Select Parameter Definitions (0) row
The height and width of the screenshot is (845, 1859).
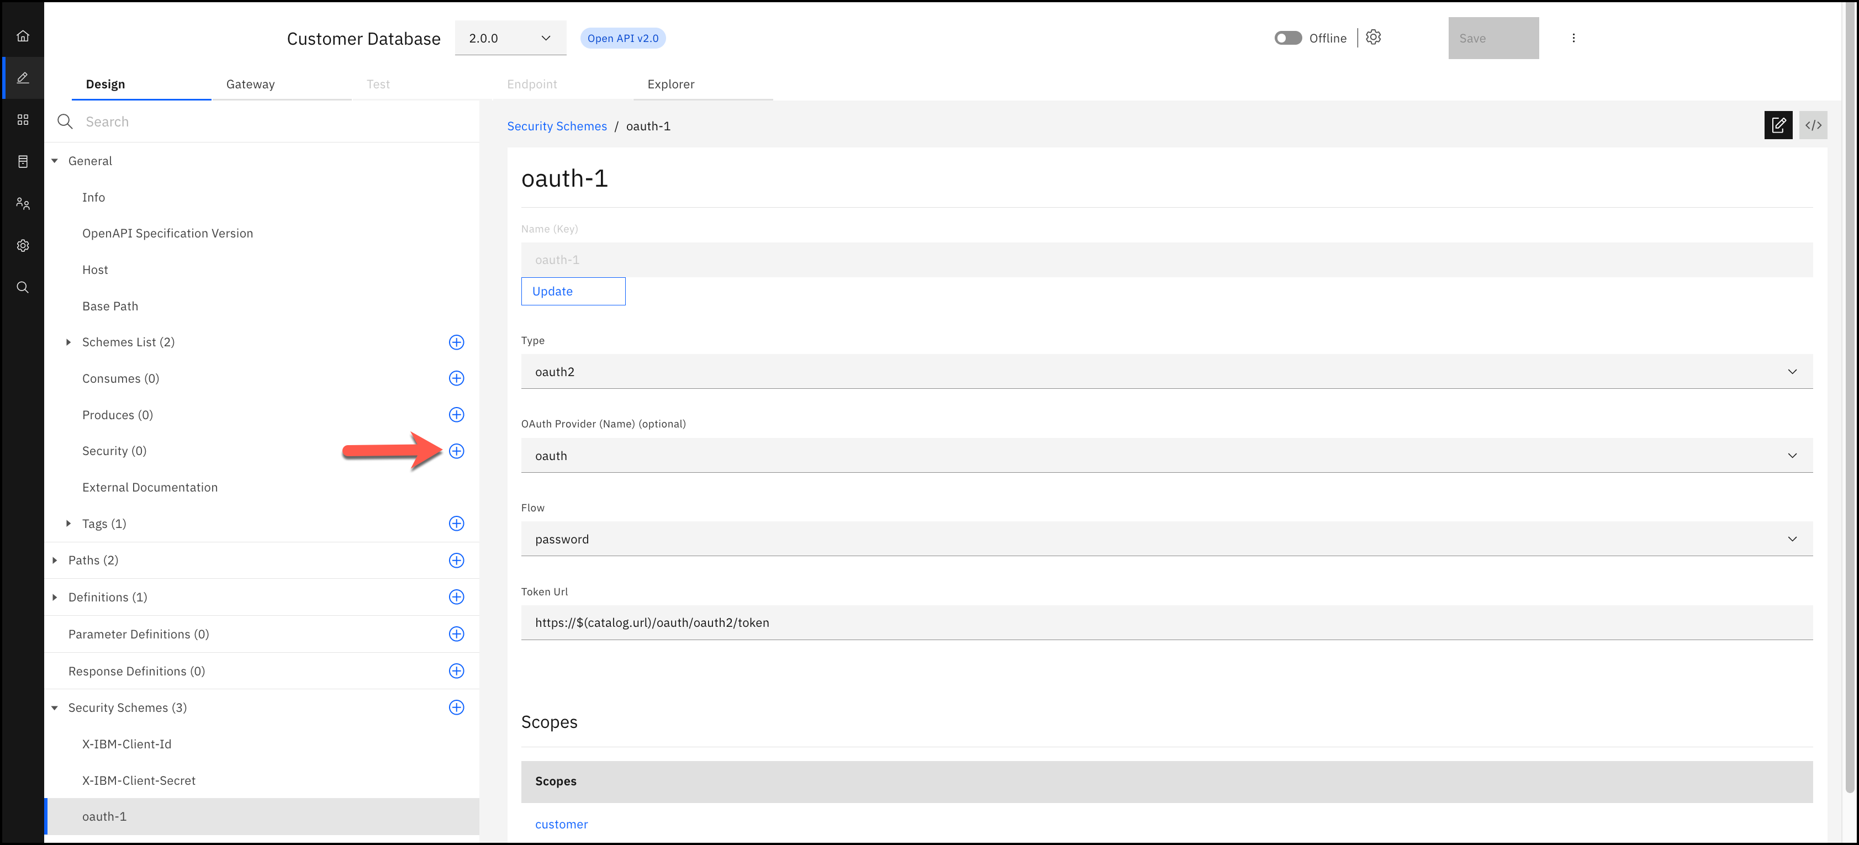261,633
